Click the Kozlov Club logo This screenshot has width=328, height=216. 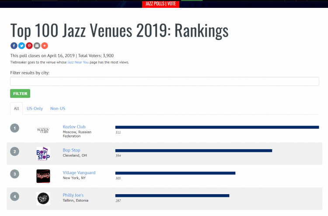[x=43, y=130]
